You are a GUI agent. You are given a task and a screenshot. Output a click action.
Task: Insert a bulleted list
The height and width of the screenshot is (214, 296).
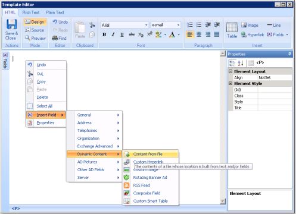[x=199, y=25]
